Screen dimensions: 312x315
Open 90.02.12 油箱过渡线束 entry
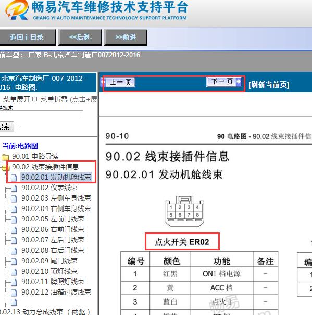click(56, 292)
